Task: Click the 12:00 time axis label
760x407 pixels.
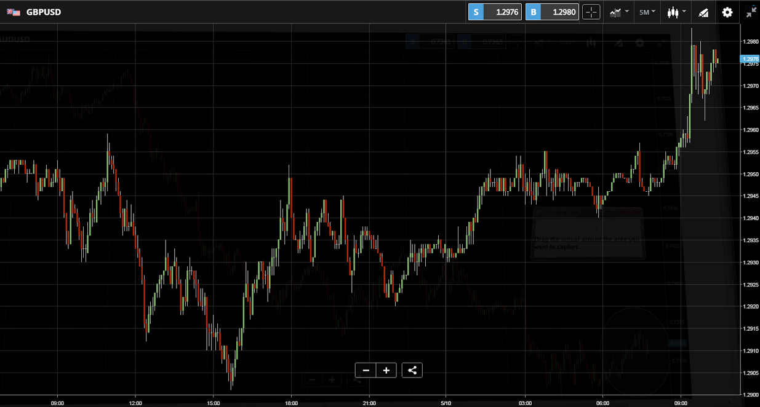Action: [135, 403]
